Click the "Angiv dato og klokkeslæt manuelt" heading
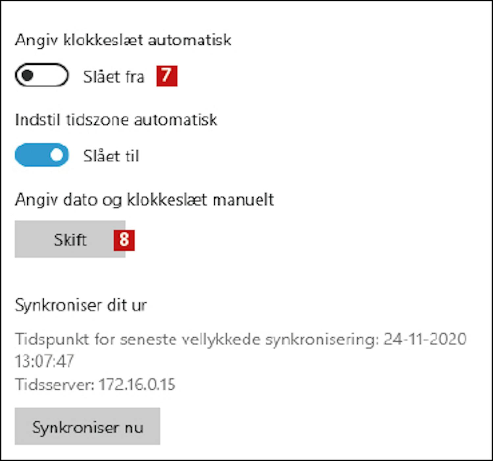 point(144,200)
